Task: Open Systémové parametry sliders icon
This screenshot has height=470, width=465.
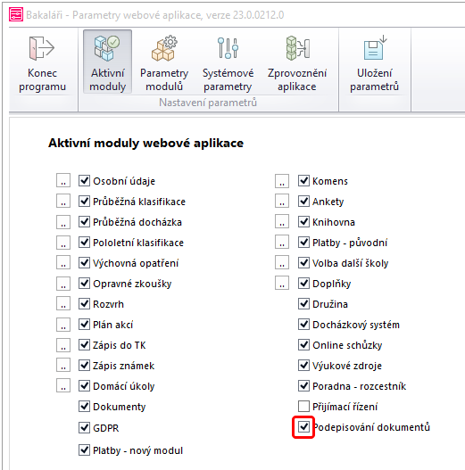Action: [x=228, y=48]
